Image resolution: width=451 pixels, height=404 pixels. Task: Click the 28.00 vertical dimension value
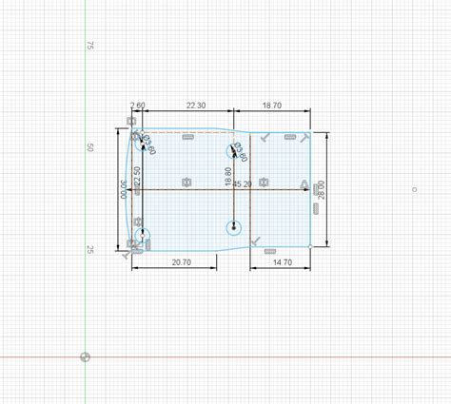click(x=322, y=189)
